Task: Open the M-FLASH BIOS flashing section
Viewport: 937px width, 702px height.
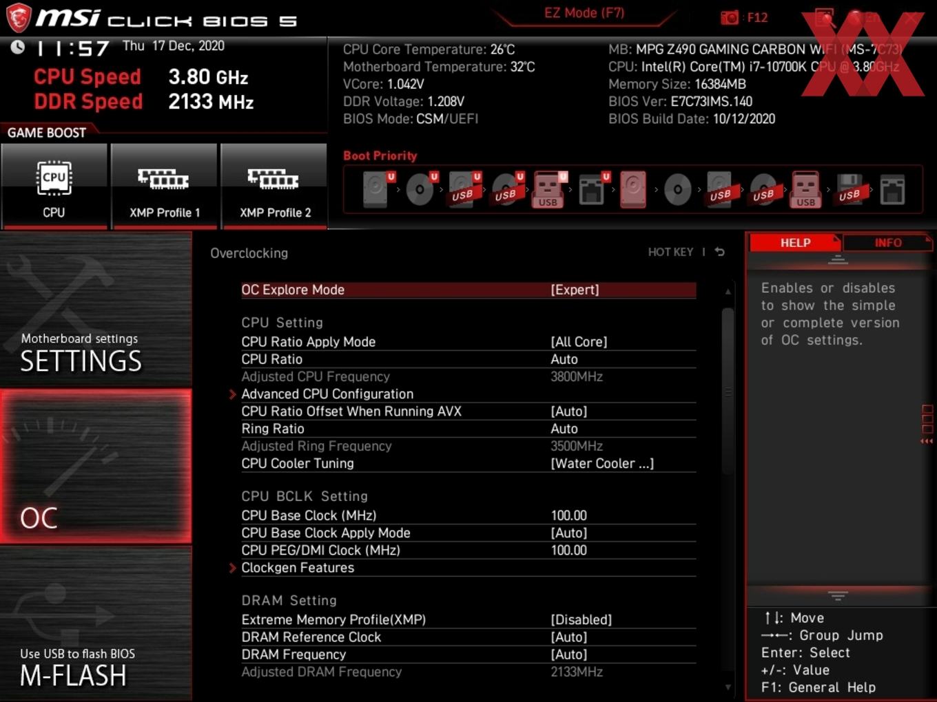Action: pyautogui.click(x=96, y=624)
